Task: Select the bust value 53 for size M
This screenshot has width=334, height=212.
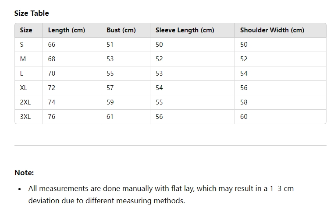Action: (x=110, y=59)
